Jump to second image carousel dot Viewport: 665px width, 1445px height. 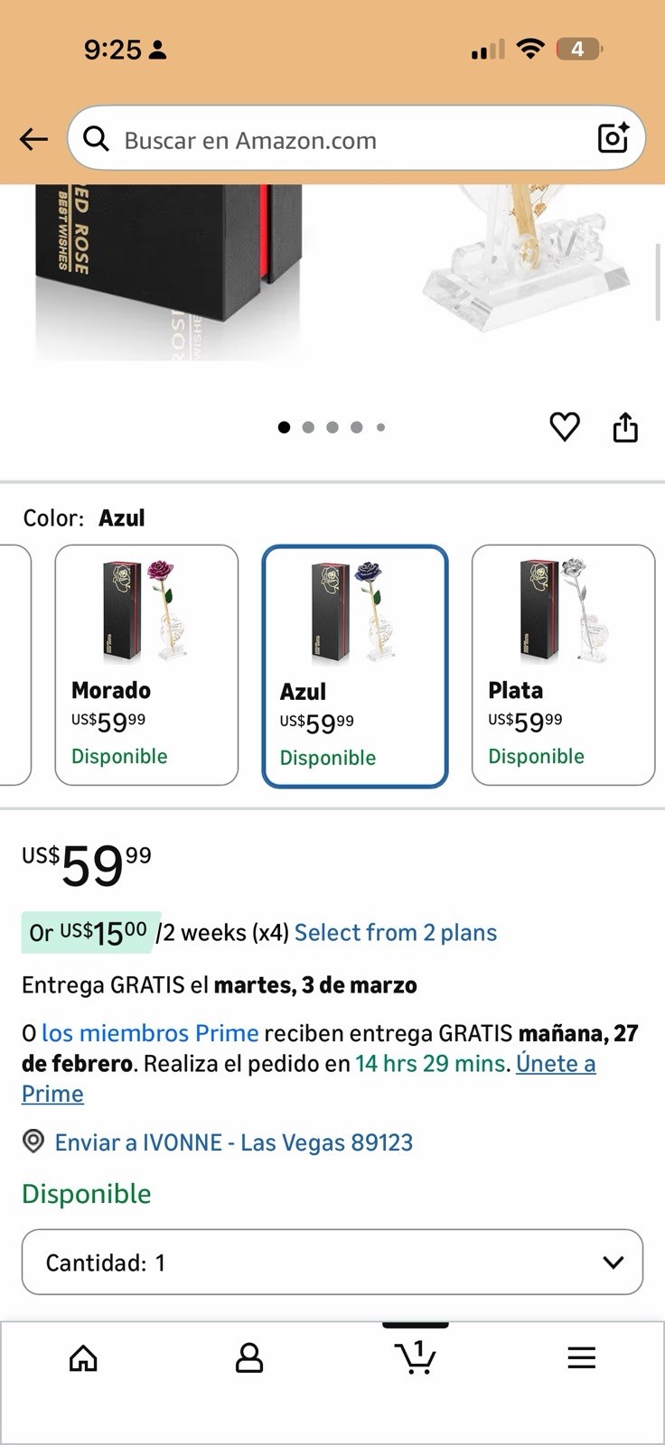308,427
